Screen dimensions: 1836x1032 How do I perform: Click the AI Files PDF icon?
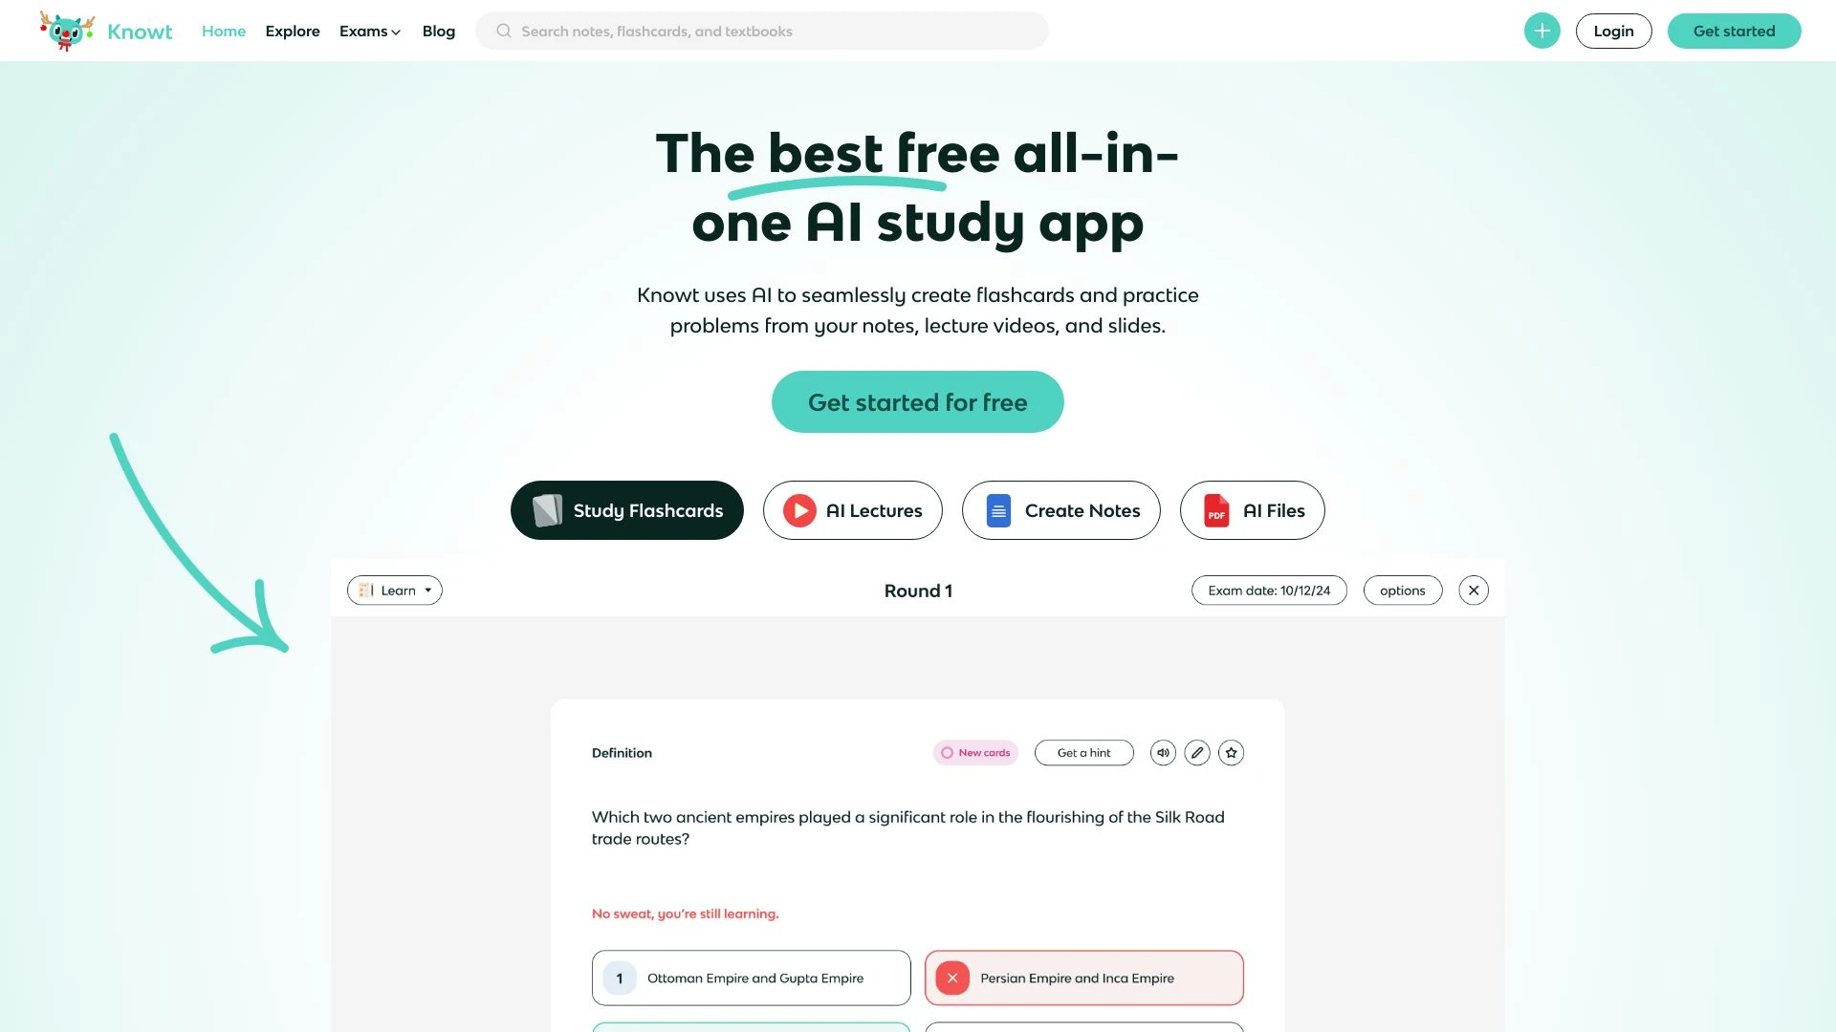click(1213, 509)
